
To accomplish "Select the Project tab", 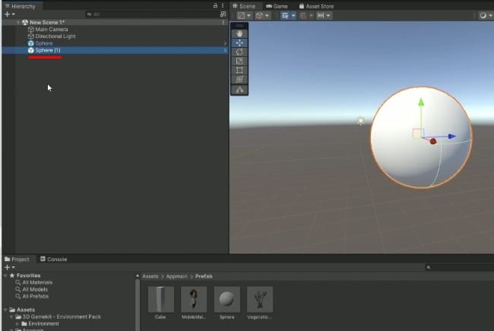I will tap(17, 260).
